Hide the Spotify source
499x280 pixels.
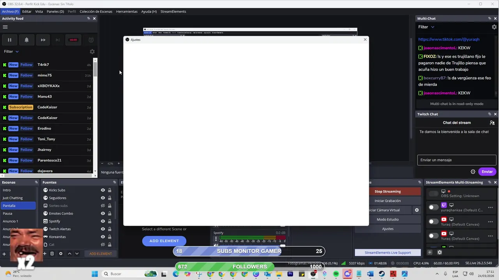(x=103, y=221)
